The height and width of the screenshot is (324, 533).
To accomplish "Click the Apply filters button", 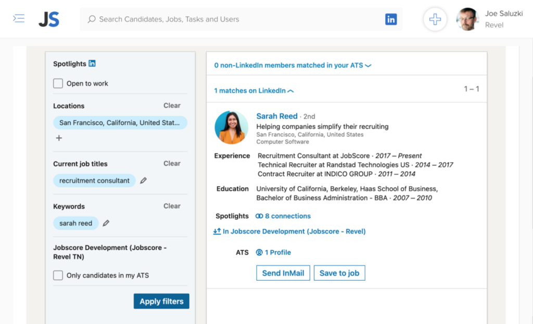I will [161, 301].
